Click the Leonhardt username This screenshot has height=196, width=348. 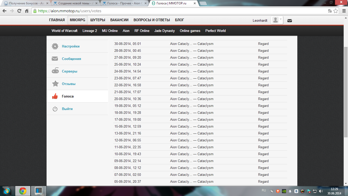pos(260,20)
